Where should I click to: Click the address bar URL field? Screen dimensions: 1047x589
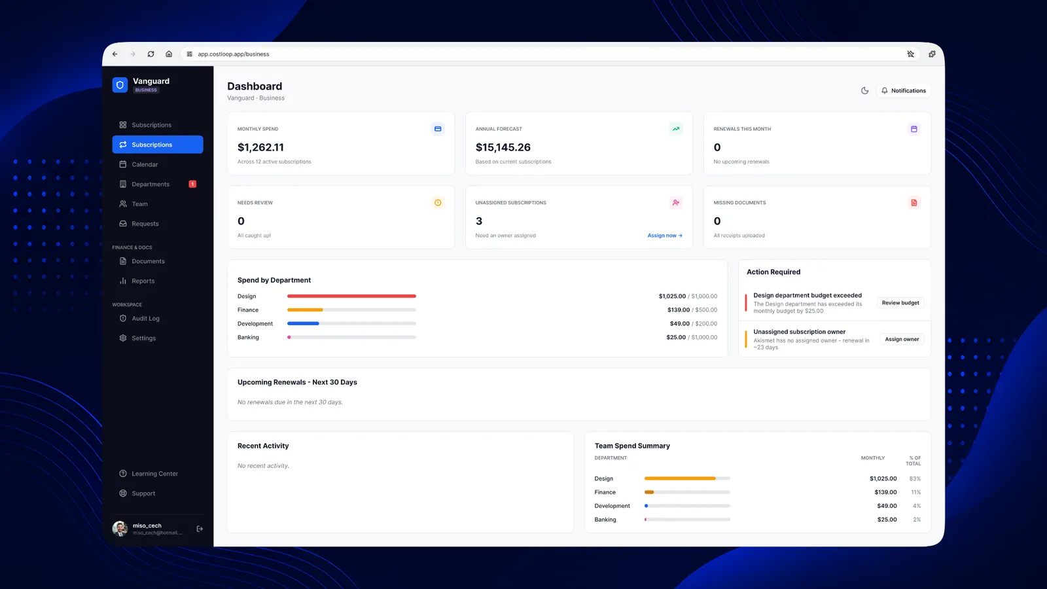[550, 54]
